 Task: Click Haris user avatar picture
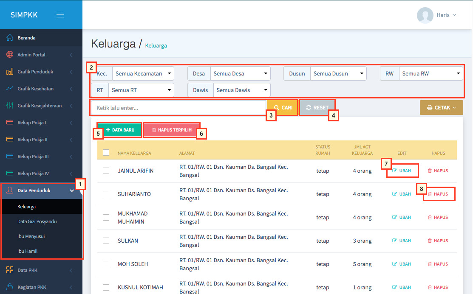pos(425,15)
